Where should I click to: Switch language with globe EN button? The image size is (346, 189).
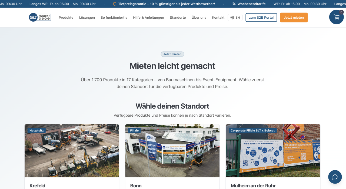(x=235, y=18)
